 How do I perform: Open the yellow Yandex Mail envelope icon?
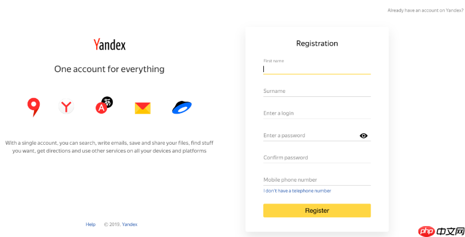click(x=142, y=108)
